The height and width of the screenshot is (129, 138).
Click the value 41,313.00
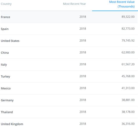pyautogui.click(x=128, y=88)
